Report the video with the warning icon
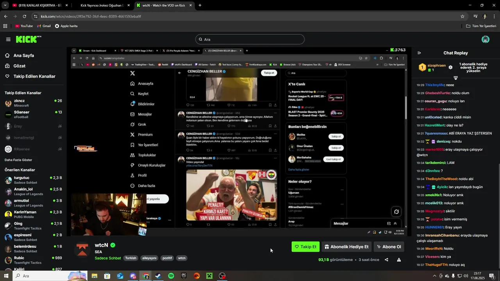The width and height of the screenshot is (500, 281). (399, 260)
